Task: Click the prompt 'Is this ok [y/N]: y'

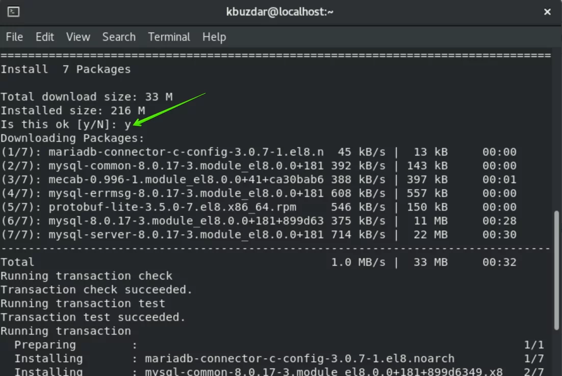Action: (x=66, y=124)
